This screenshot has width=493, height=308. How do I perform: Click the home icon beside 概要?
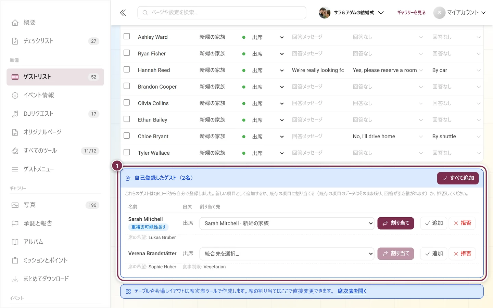[x=15, y=23]
